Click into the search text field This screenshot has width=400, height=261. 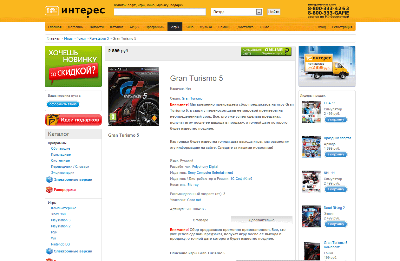[x=160, y=12]
